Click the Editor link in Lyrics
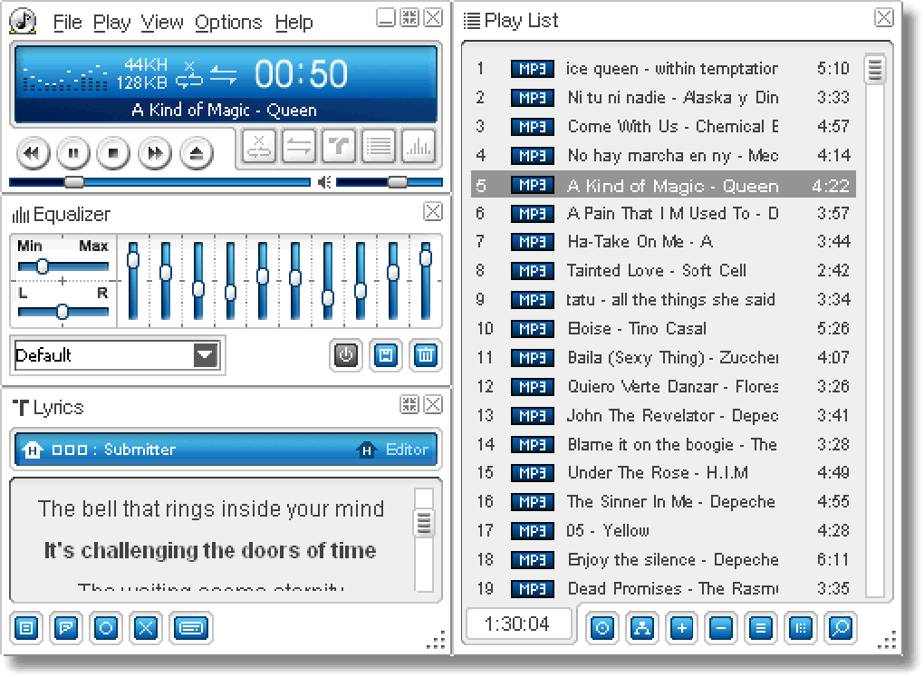 point(407,450)
